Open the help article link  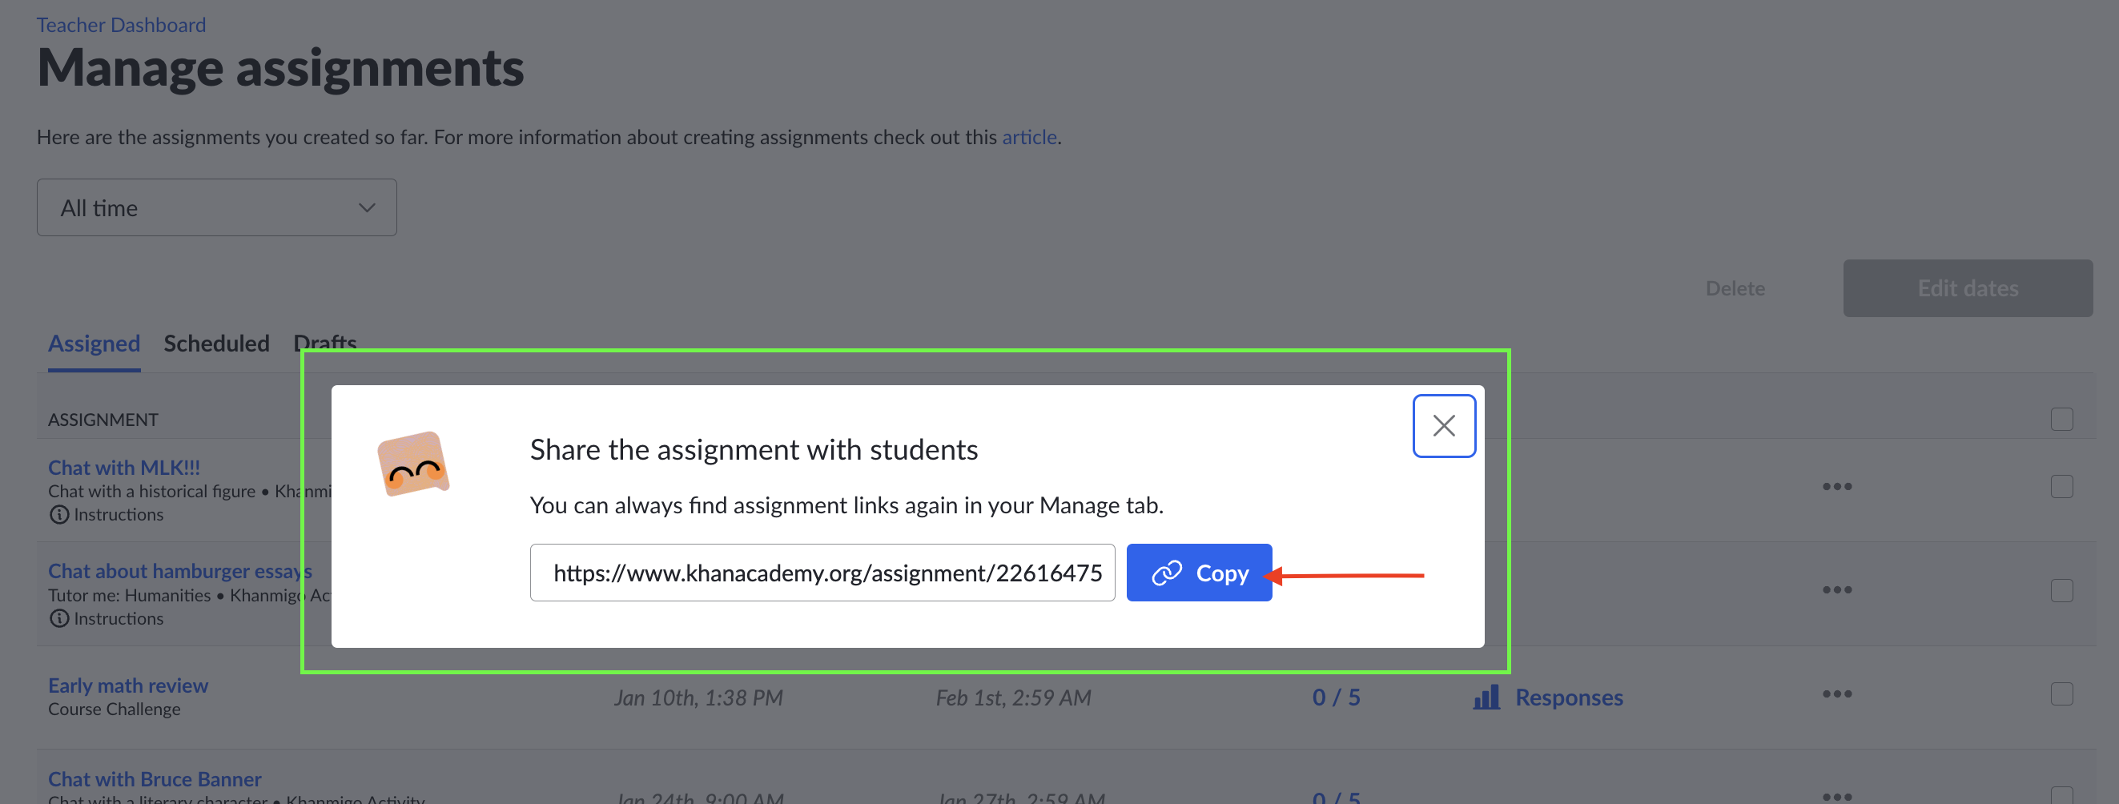1028,137
